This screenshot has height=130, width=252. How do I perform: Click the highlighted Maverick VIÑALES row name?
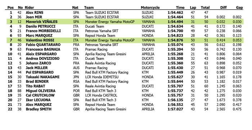tap(42, 22)
